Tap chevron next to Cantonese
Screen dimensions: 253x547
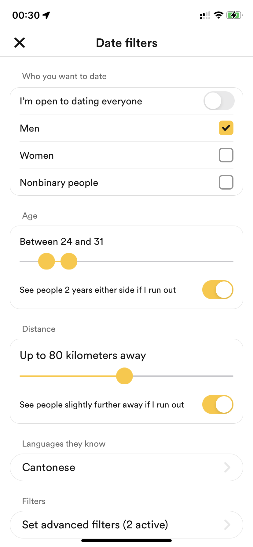coord(227,467)
